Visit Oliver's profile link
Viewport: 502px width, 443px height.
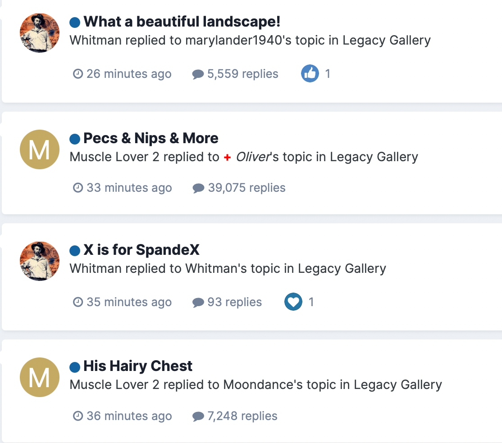[x=249, y=157]
